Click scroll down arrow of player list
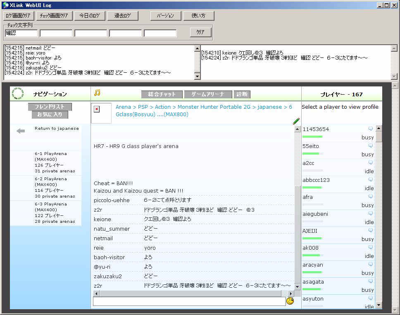This screenshot has width=400, height=315. coord(379,305)
